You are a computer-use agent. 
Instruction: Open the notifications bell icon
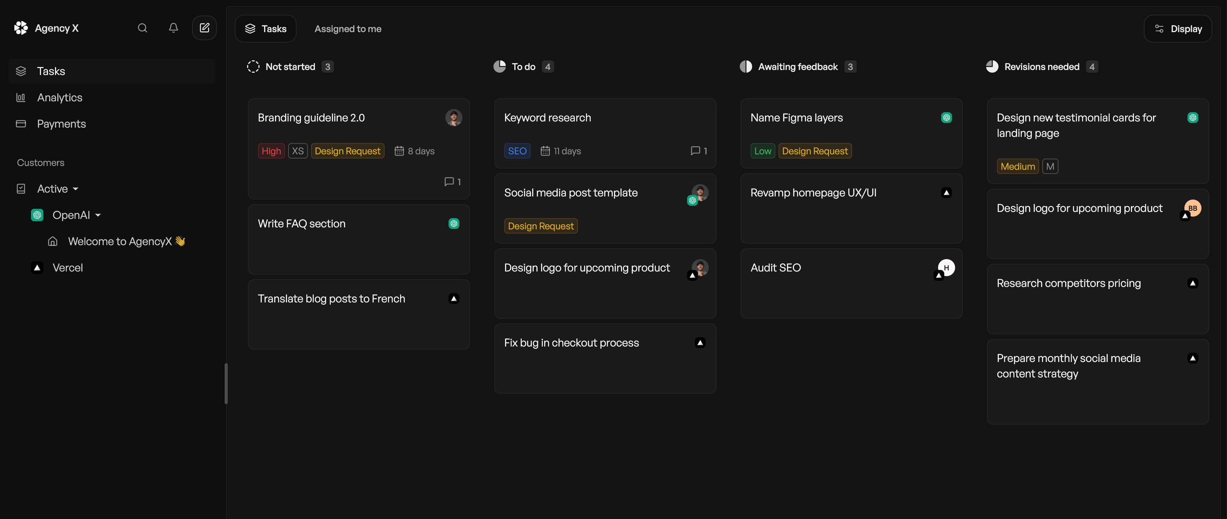tap(173, 28)
